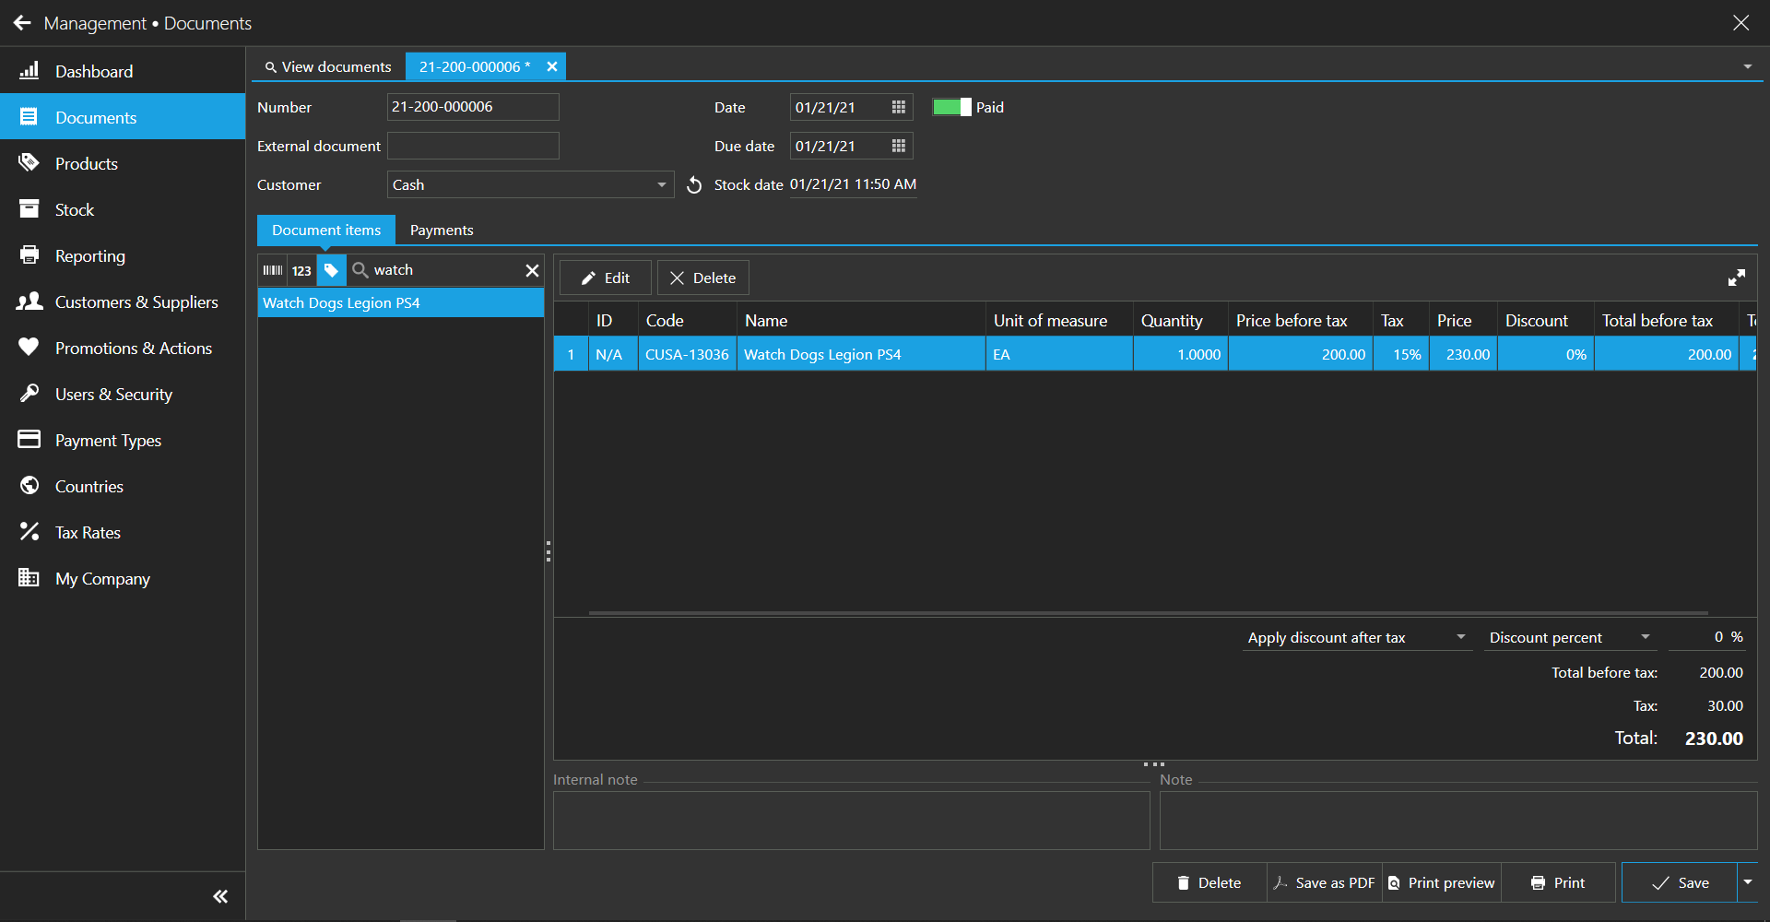Switch to the Payments tab
1770x922 pixels.
tap(442, 230)
